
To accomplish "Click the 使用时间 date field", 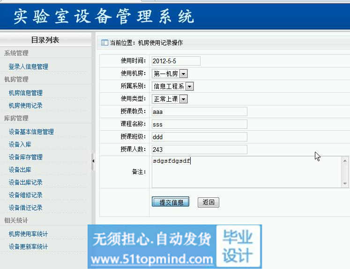I will (x=175, y=61).
